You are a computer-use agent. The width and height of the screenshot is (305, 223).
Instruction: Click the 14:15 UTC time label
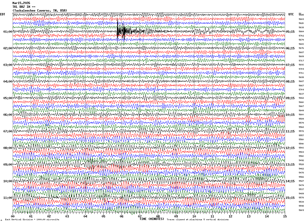(x=290, y=181)
